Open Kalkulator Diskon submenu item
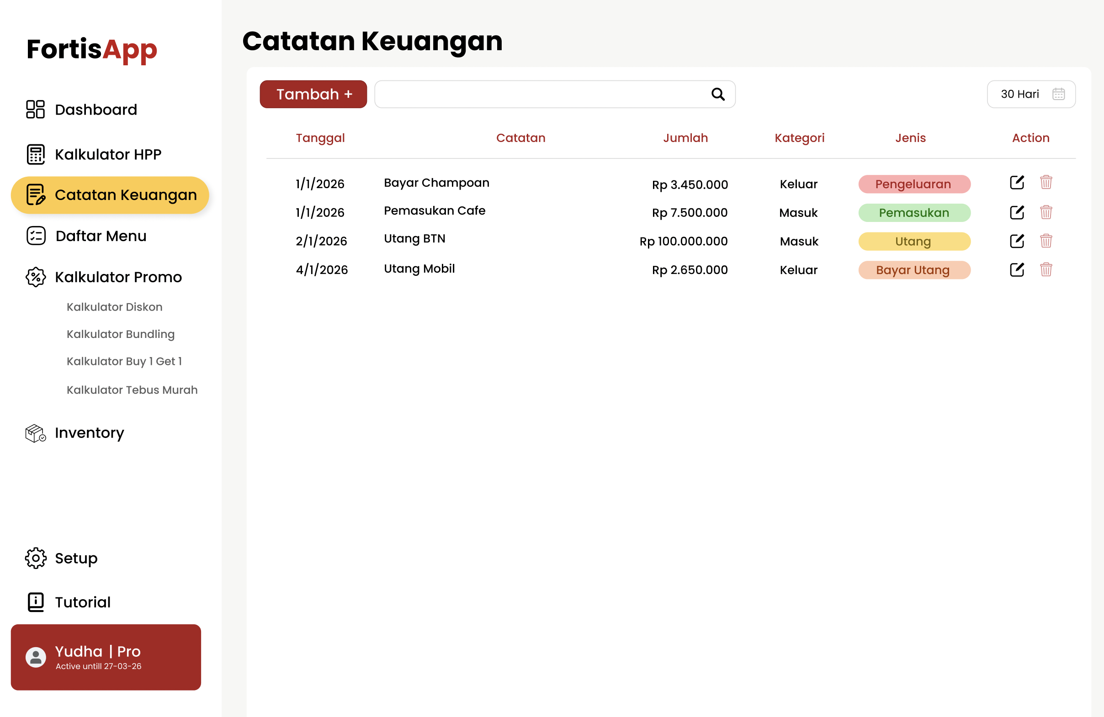1104x717 pixels. click(114, 307)
